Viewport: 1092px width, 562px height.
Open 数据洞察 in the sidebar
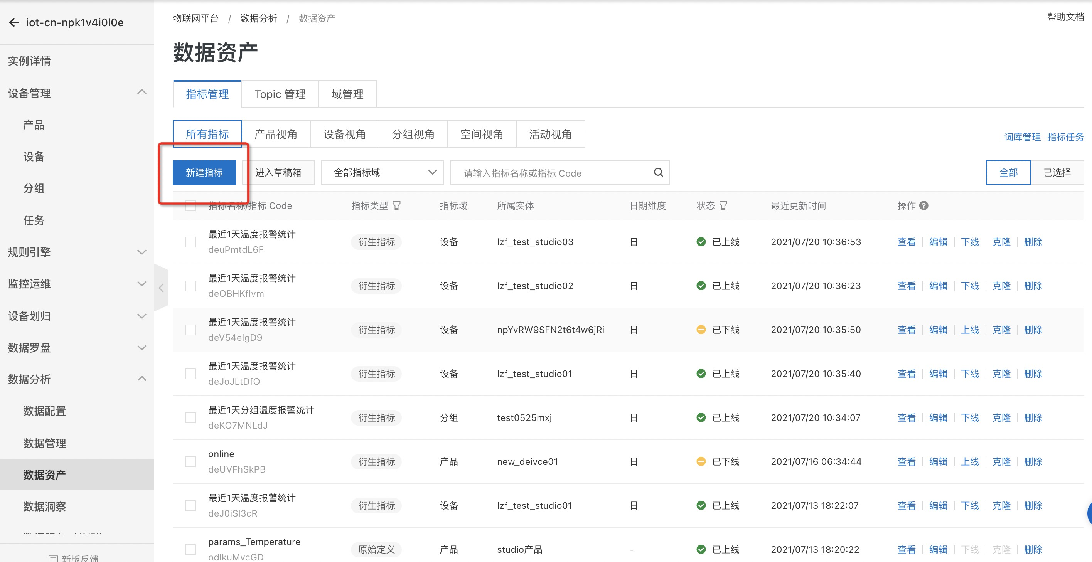pos(44,506)
